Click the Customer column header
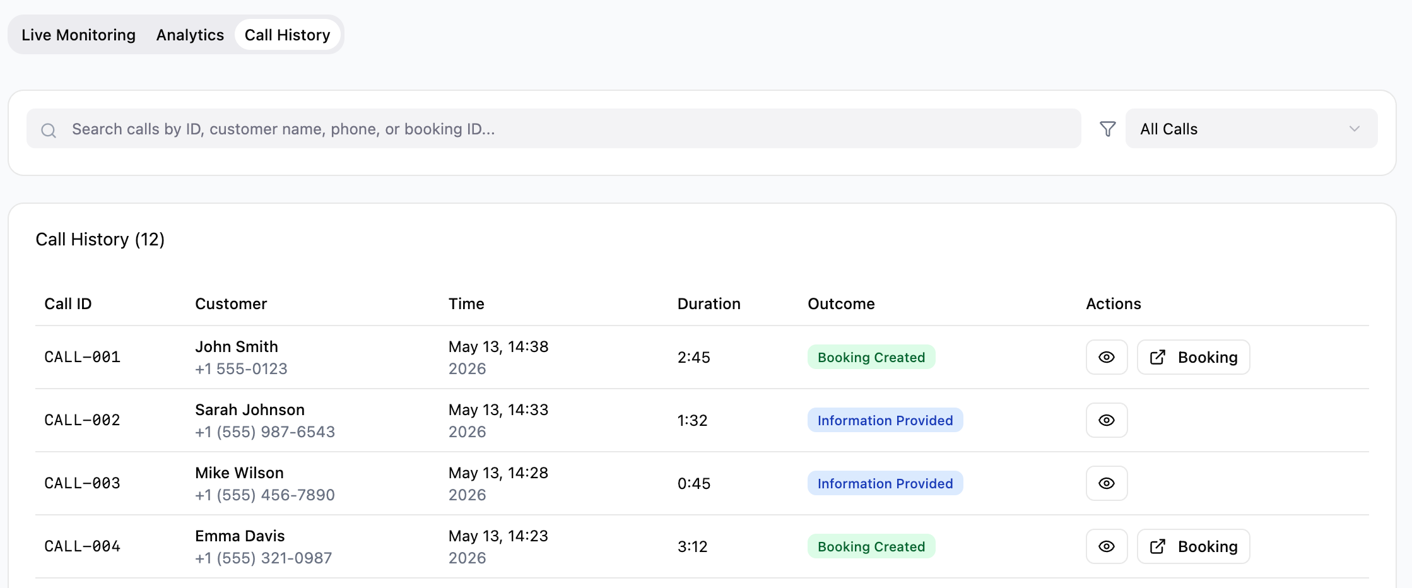Viewport: 1412px width, 588px height. [231, 303]
